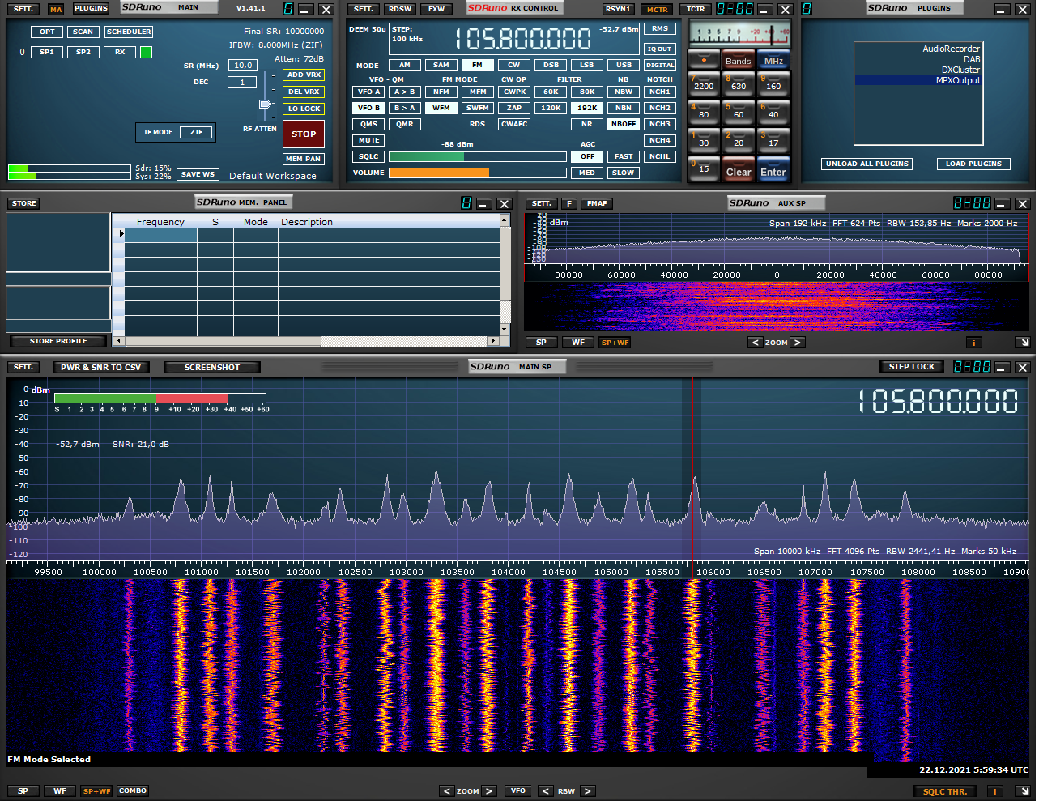Open the RDSW window from RX Control
The image size is (1039, 801).
pos(399,9)
